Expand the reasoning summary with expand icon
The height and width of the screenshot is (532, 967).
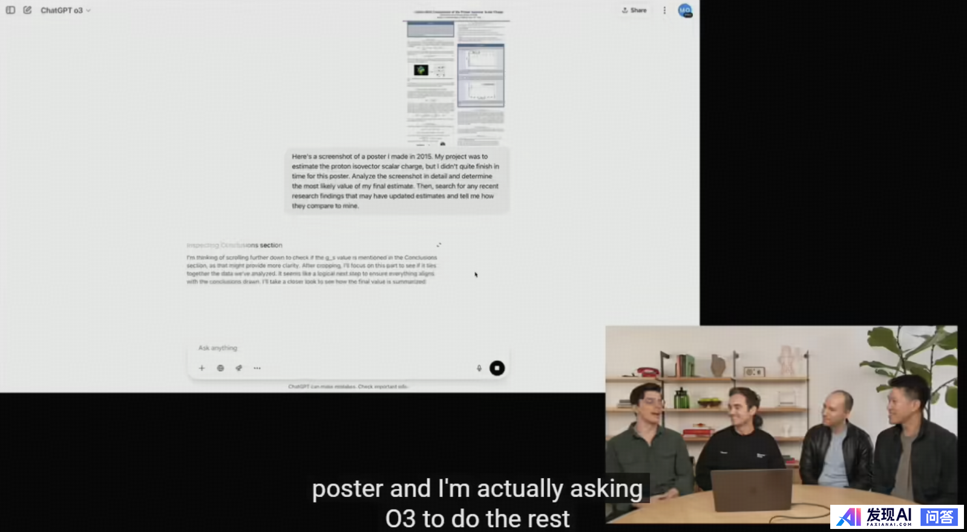pyautogui.click(x=439, y=245)
